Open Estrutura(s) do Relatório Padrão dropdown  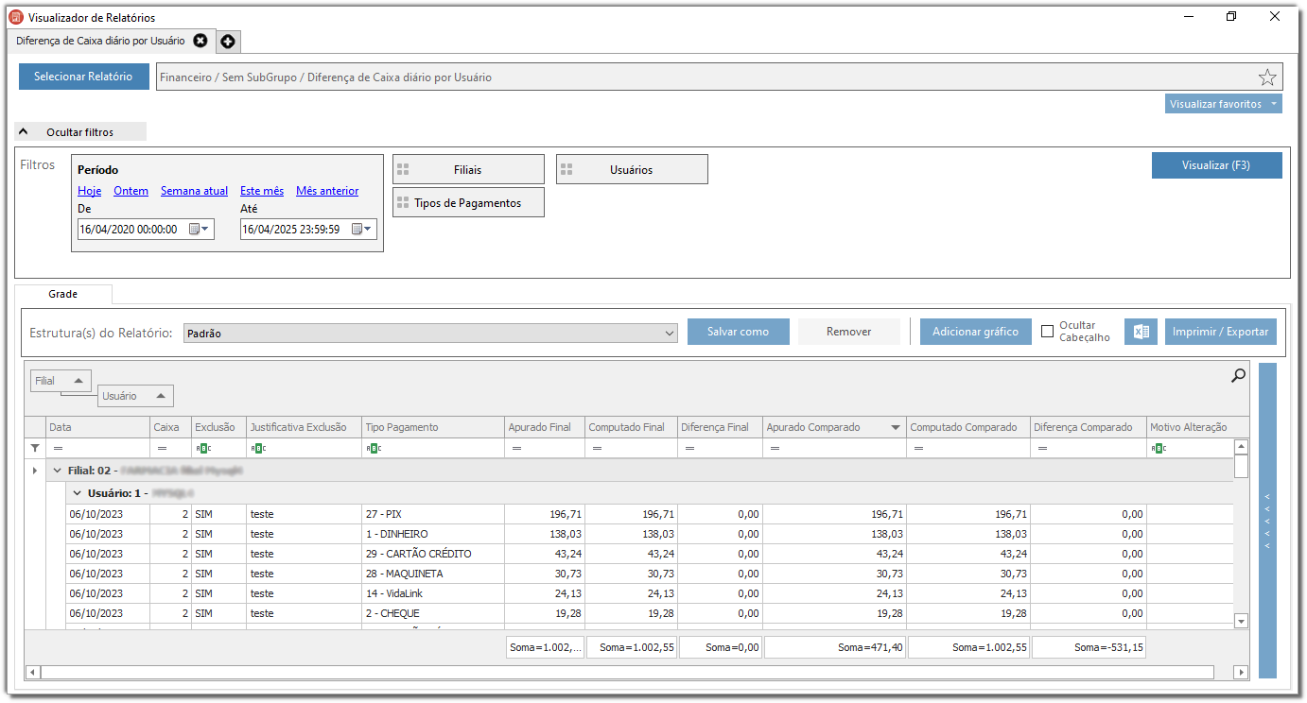point(430,334)
